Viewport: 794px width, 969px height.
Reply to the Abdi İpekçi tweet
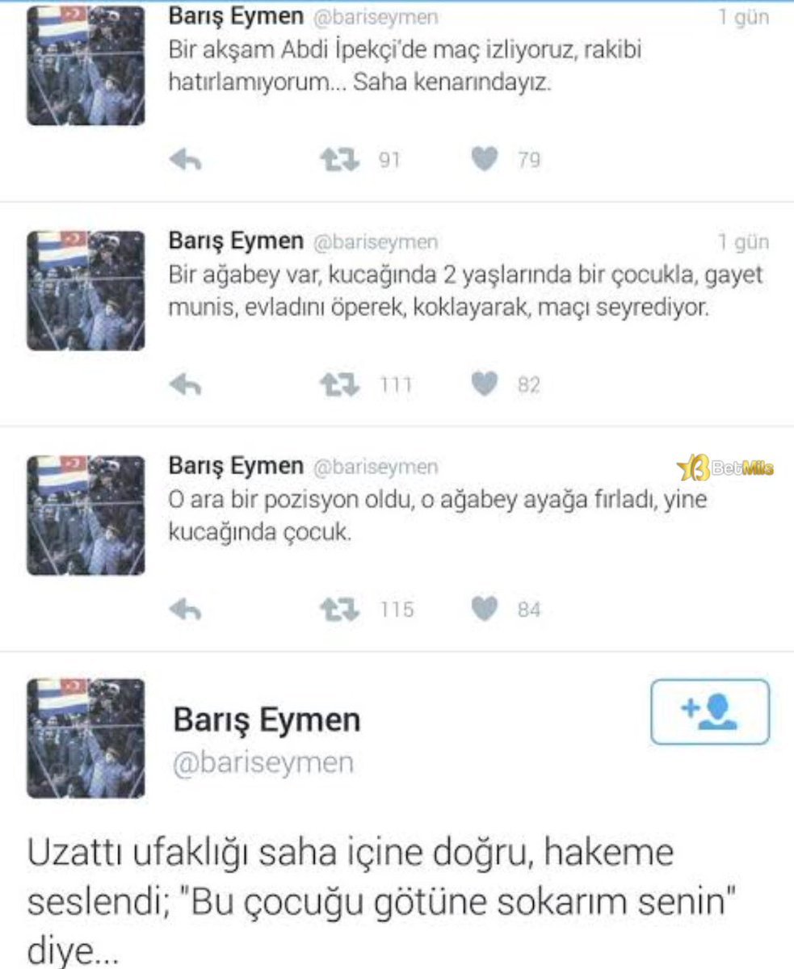click(185, 161)
